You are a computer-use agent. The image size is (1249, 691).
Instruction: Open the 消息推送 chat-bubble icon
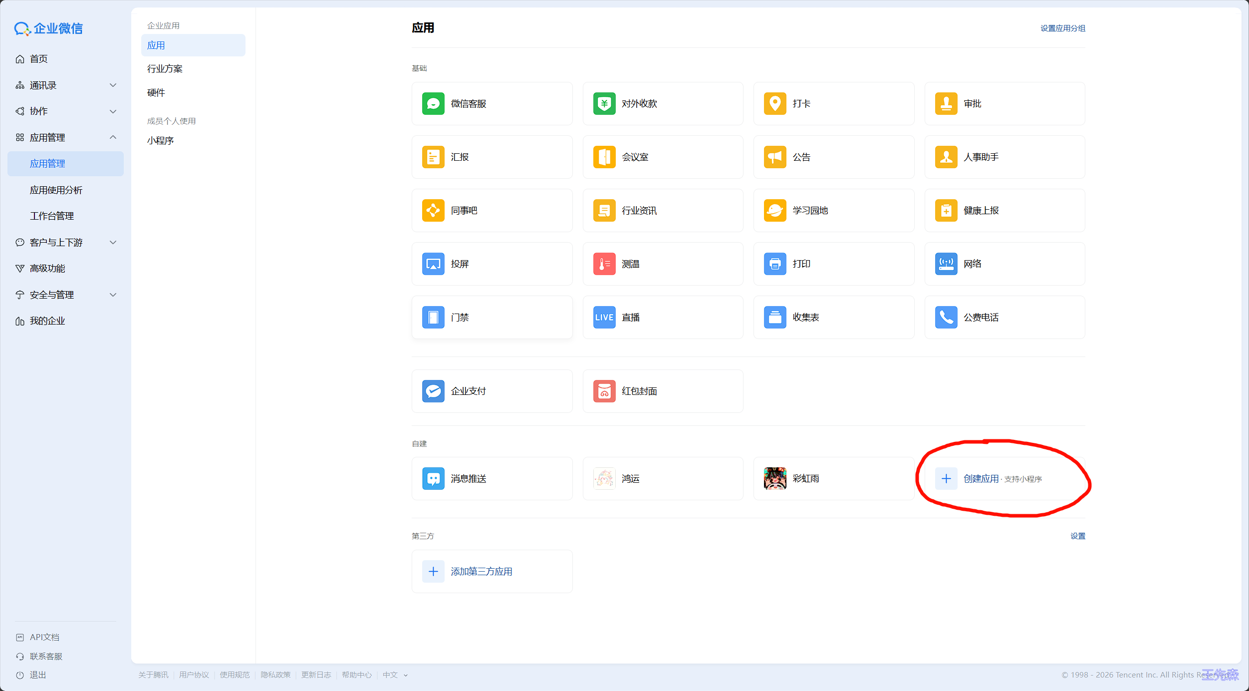433,479
